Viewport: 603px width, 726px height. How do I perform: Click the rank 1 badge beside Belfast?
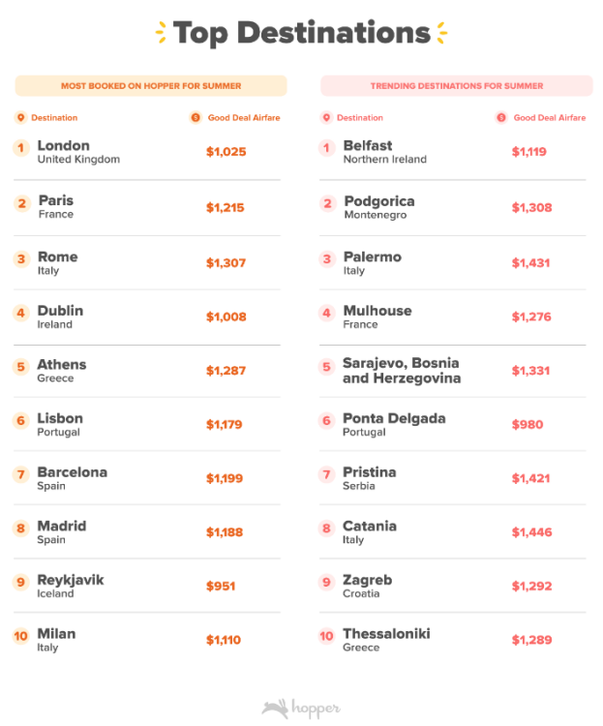(327, 148)
